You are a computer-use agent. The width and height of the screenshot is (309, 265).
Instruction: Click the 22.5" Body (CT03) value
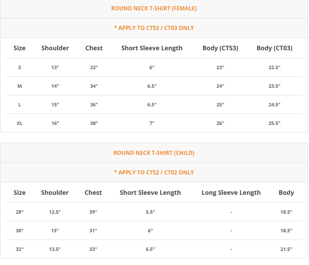274,67
